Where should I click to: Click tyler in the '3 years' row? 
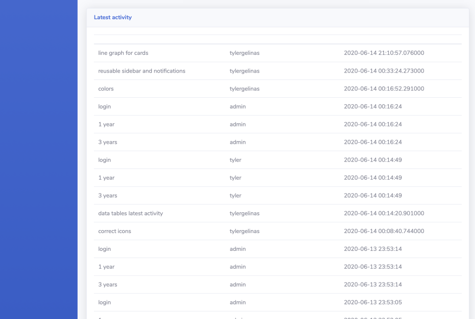point(236,196)
